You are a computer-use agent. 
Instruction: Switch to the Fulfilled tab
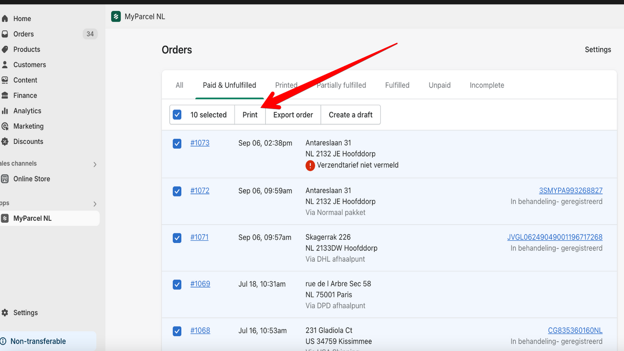pyautogui.click(x=397, y=85)
